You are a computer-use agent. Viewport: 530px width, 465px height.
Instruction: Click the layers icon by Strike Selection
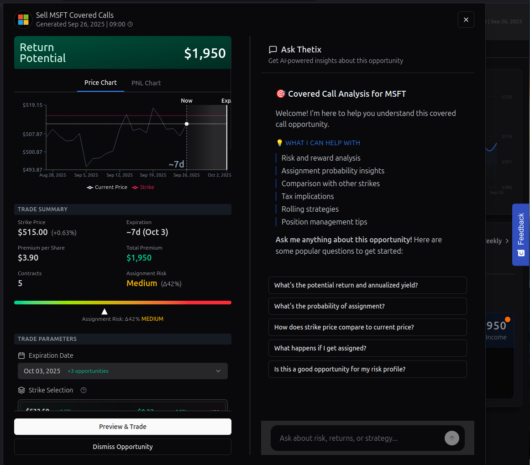point(21,390)
